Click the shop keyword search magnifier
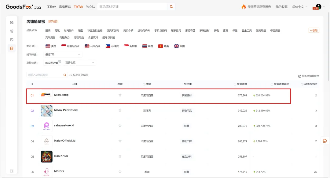The width and height of the screenshot is (330, 178). click(65, 75)
